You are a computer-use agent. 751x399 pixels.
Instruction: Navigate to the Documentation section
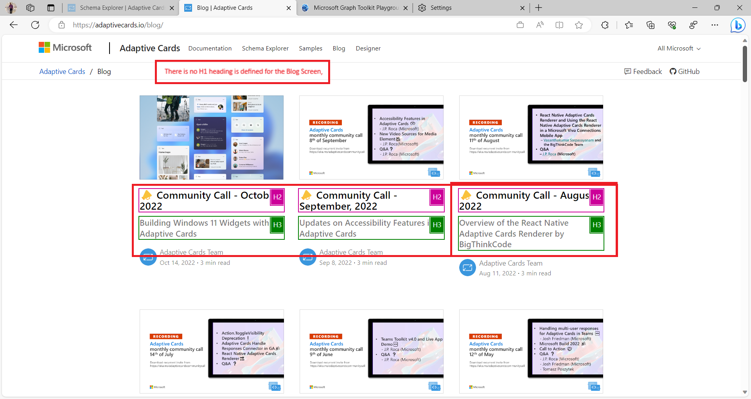(210, 48)
